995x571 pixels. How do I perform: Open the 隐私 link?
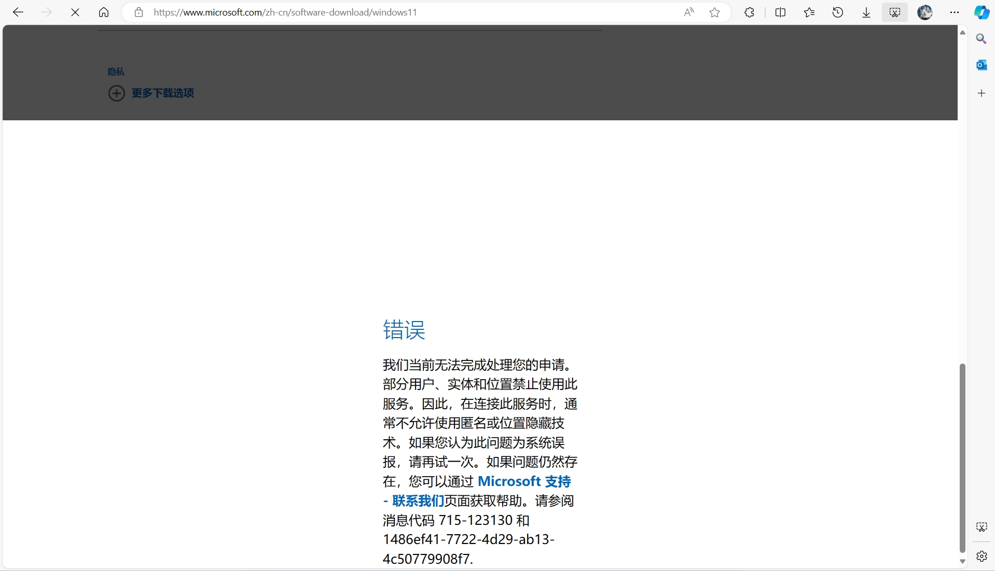pyautogui.click(x=116, y=72)
